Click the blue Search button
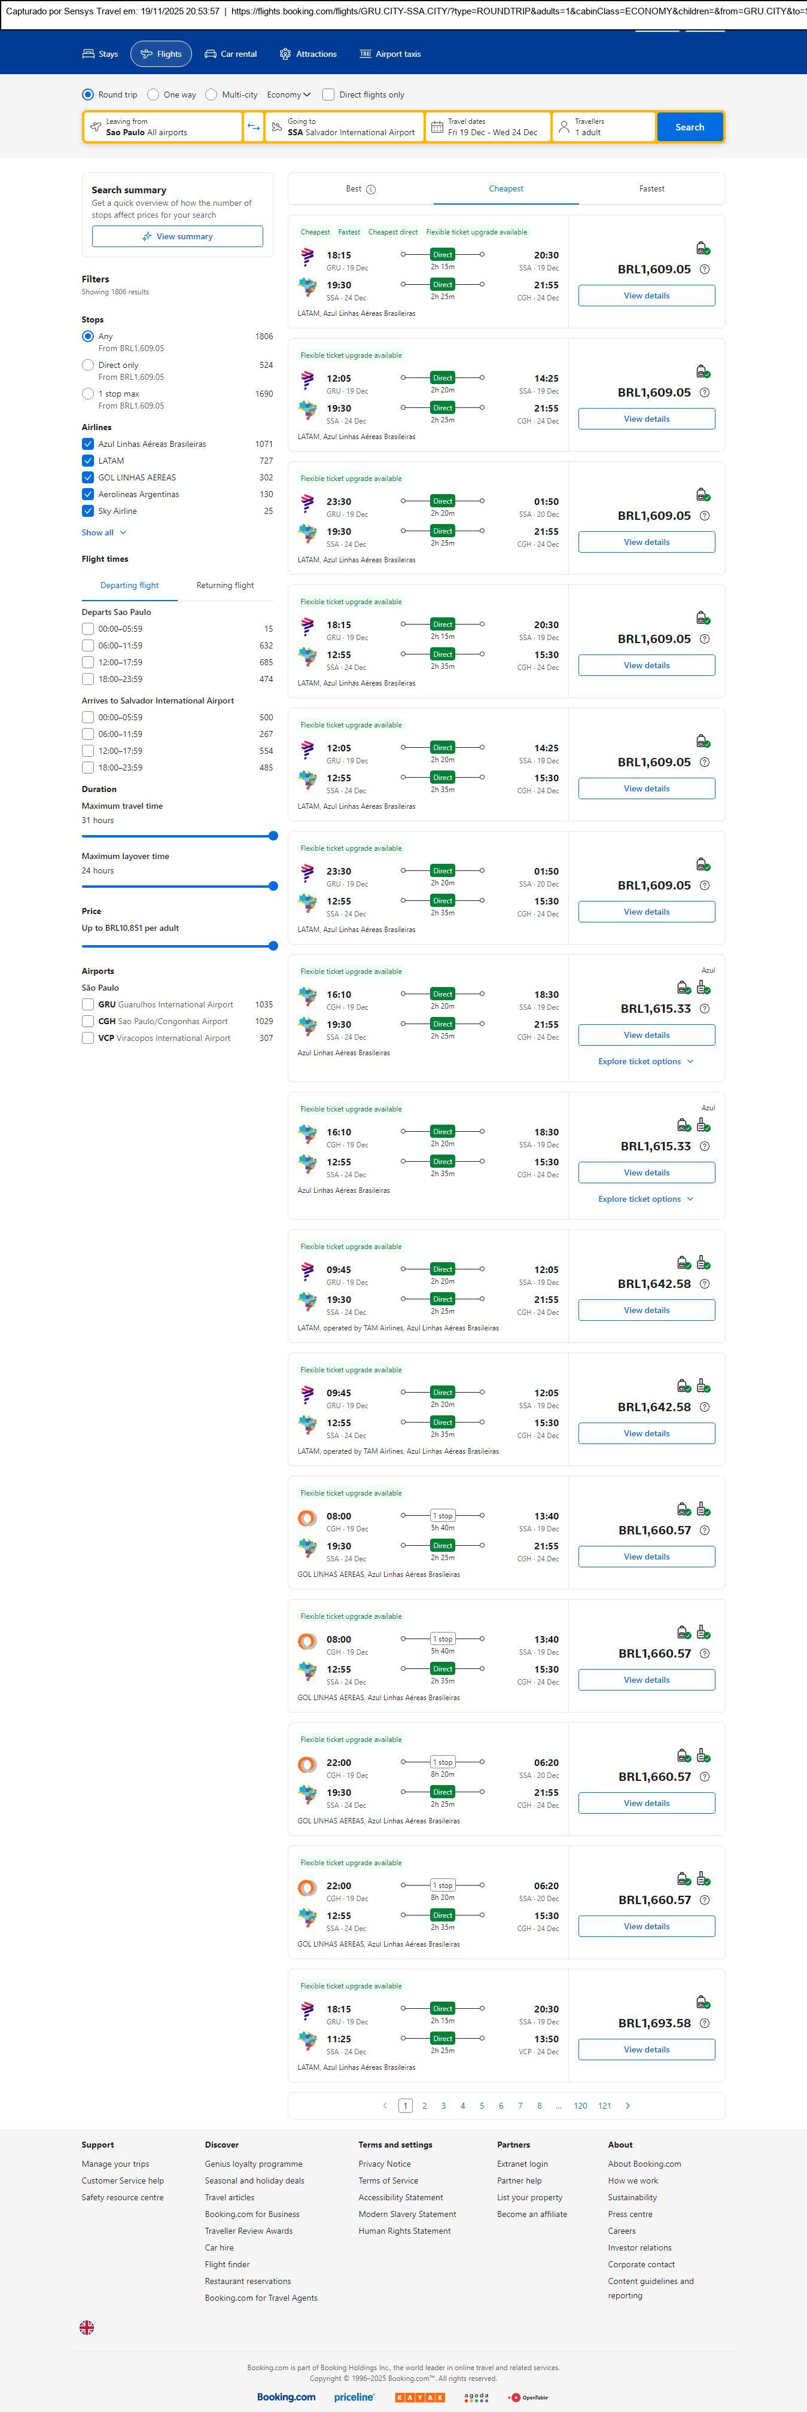 click(689, 127)
